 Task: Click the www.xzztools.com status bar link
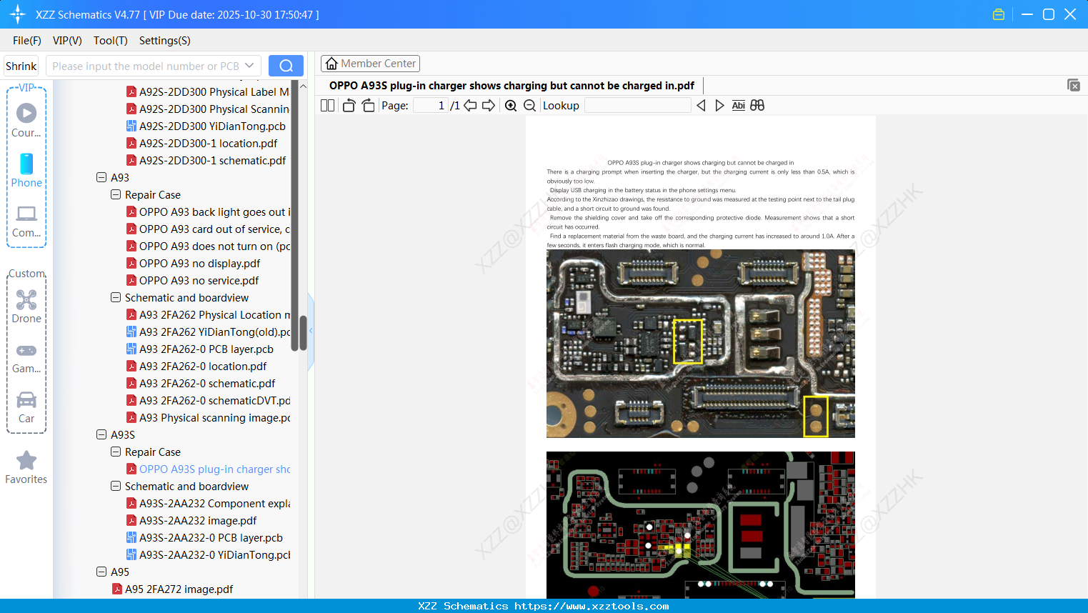point(592,606)
